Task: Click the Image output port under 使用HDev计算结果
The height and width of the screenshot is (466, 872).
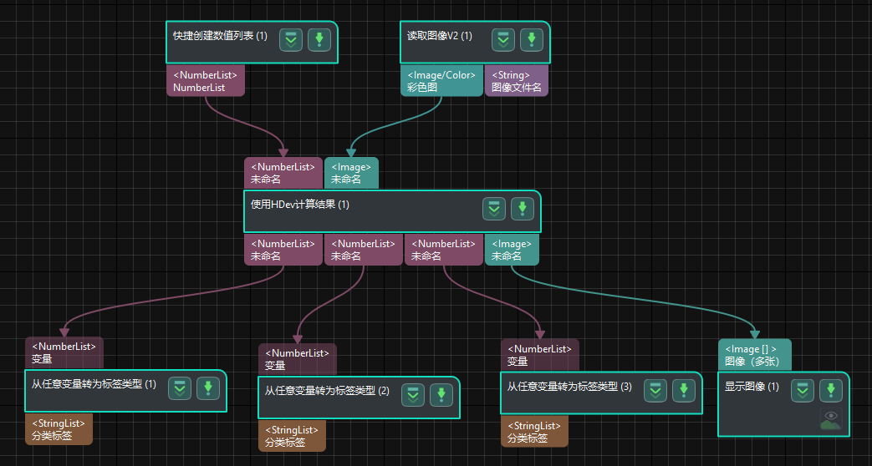Action: 512,250
